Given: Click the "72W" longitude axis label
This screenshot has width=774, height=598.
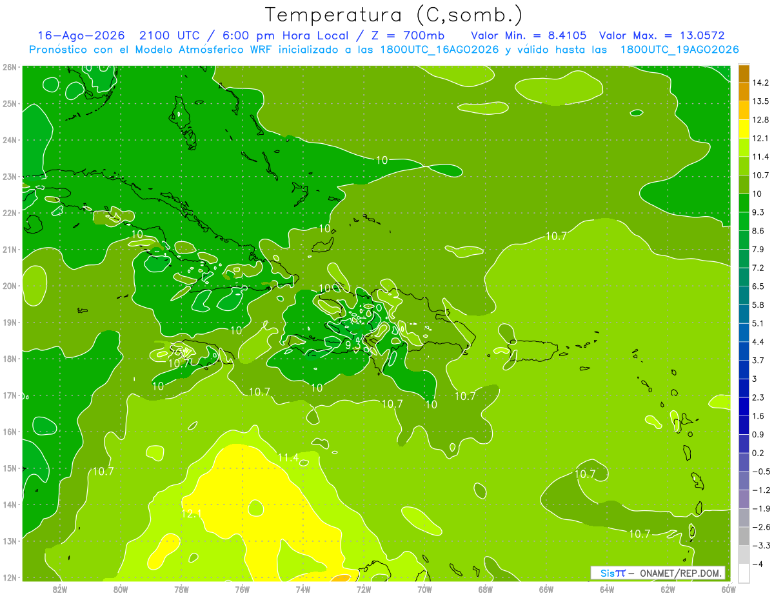Looking at the screenshot, I should (364, 589).
